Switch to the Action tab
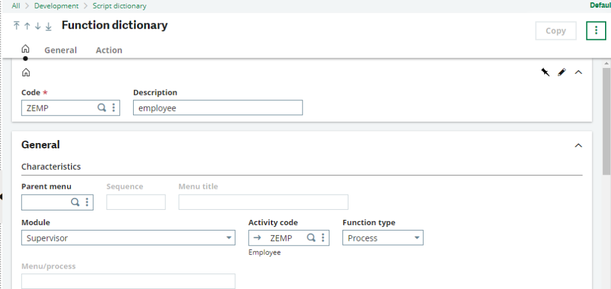Viewport: 611px width, 289px height. [x=109, y=50]
